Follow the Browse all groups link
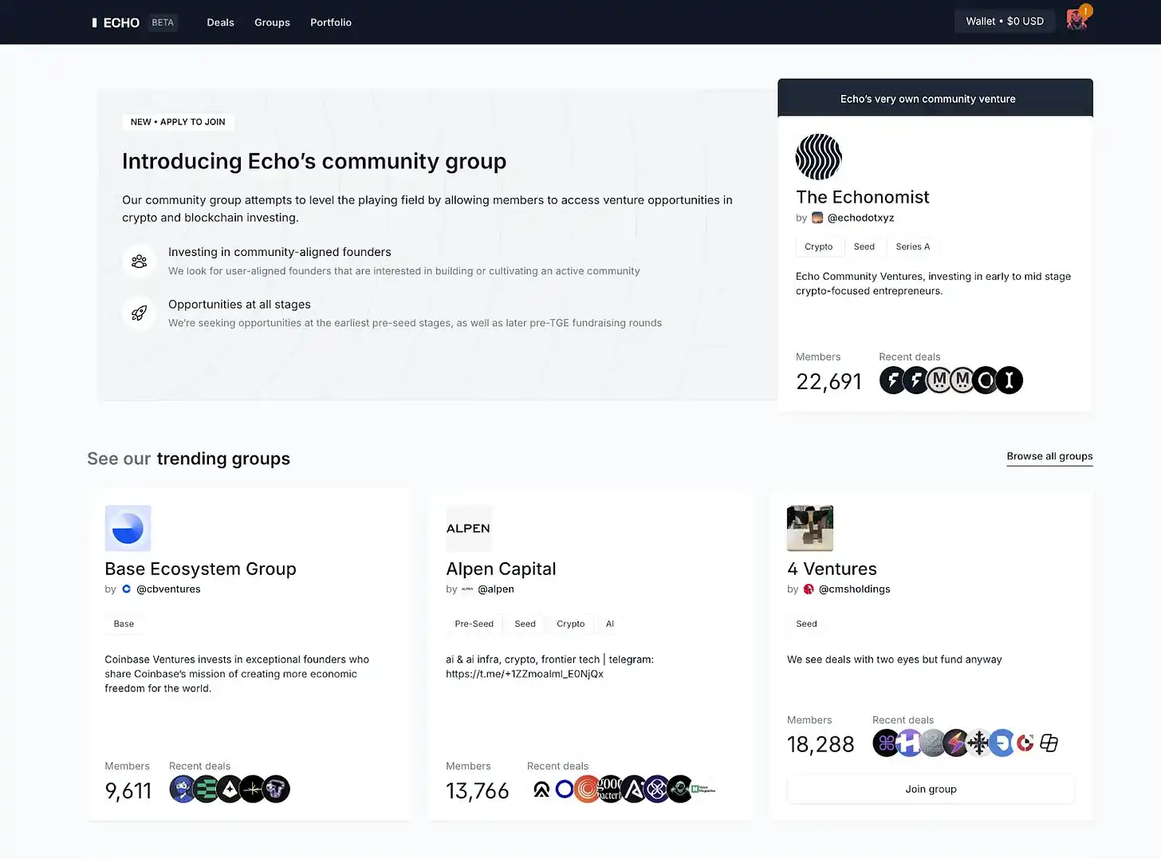 point(1049,456)
